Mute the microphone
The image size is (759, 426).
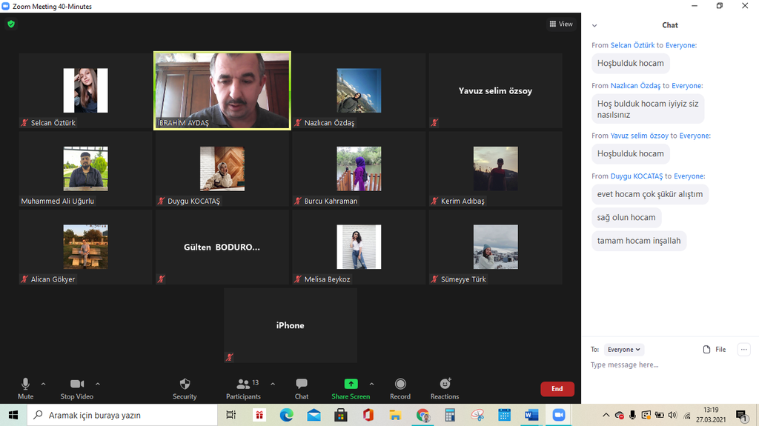pos(25,387)
